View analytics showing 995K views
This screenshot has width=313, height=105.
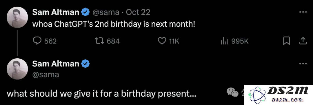pyautogui.click(x=234, y=41)
